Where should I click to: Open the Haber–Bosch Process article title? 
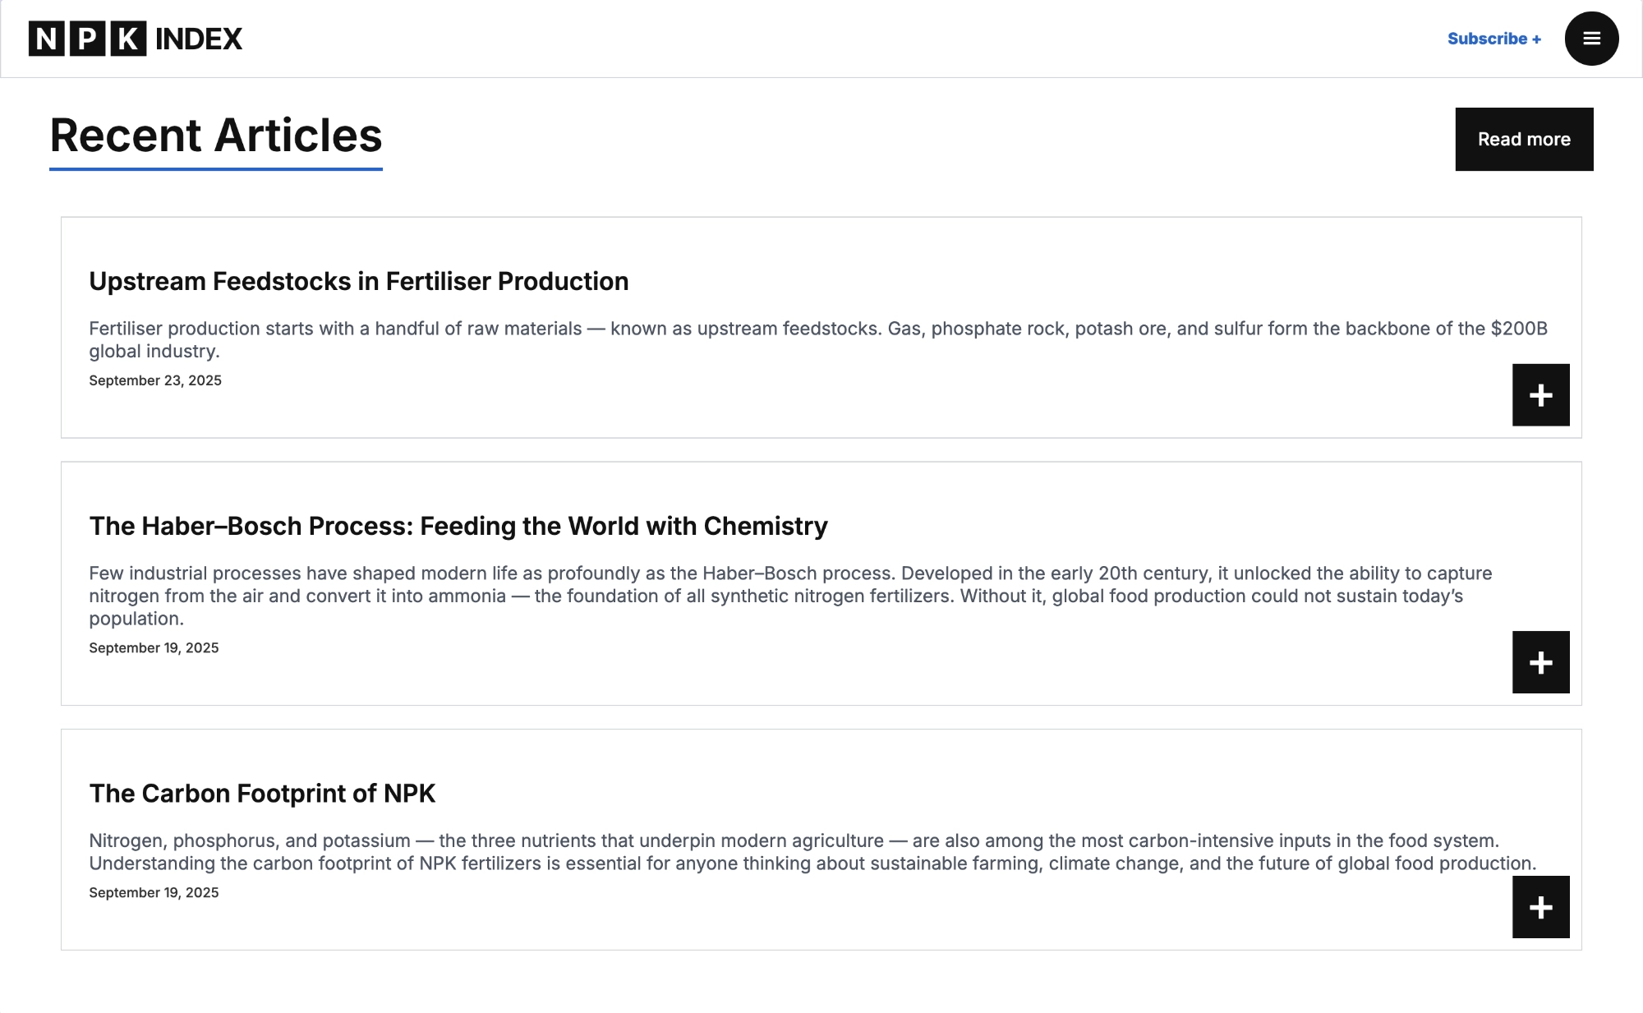coord(458,526)
